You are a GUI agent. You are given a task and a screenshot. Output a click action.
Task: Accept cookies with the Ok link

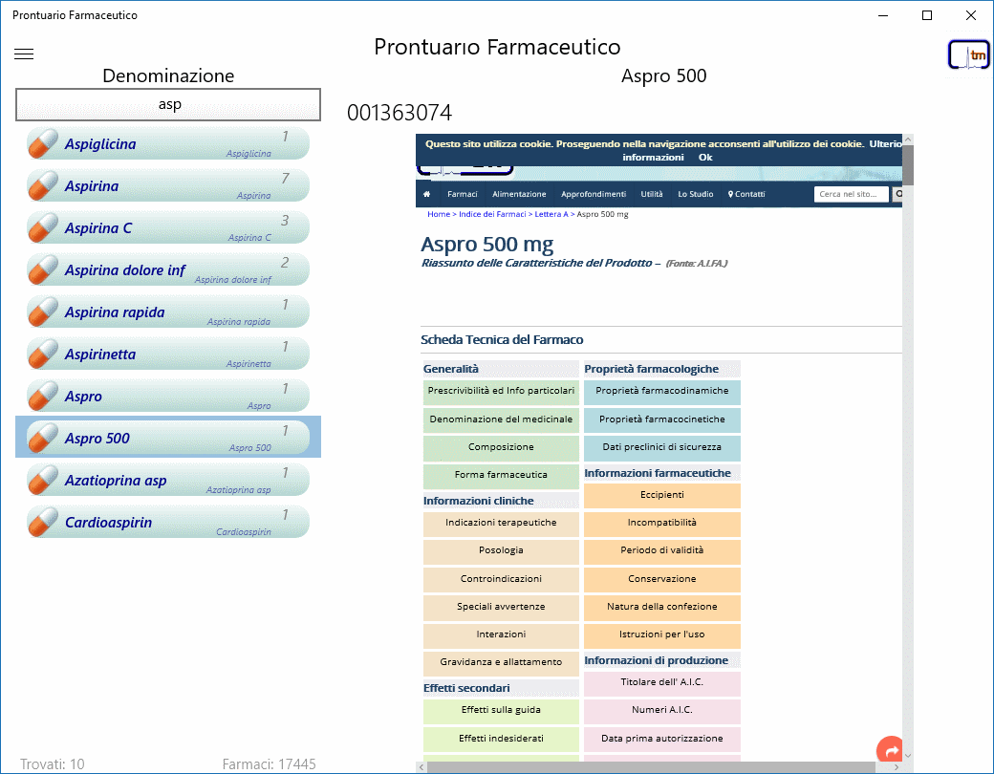[x=705, y=158]
